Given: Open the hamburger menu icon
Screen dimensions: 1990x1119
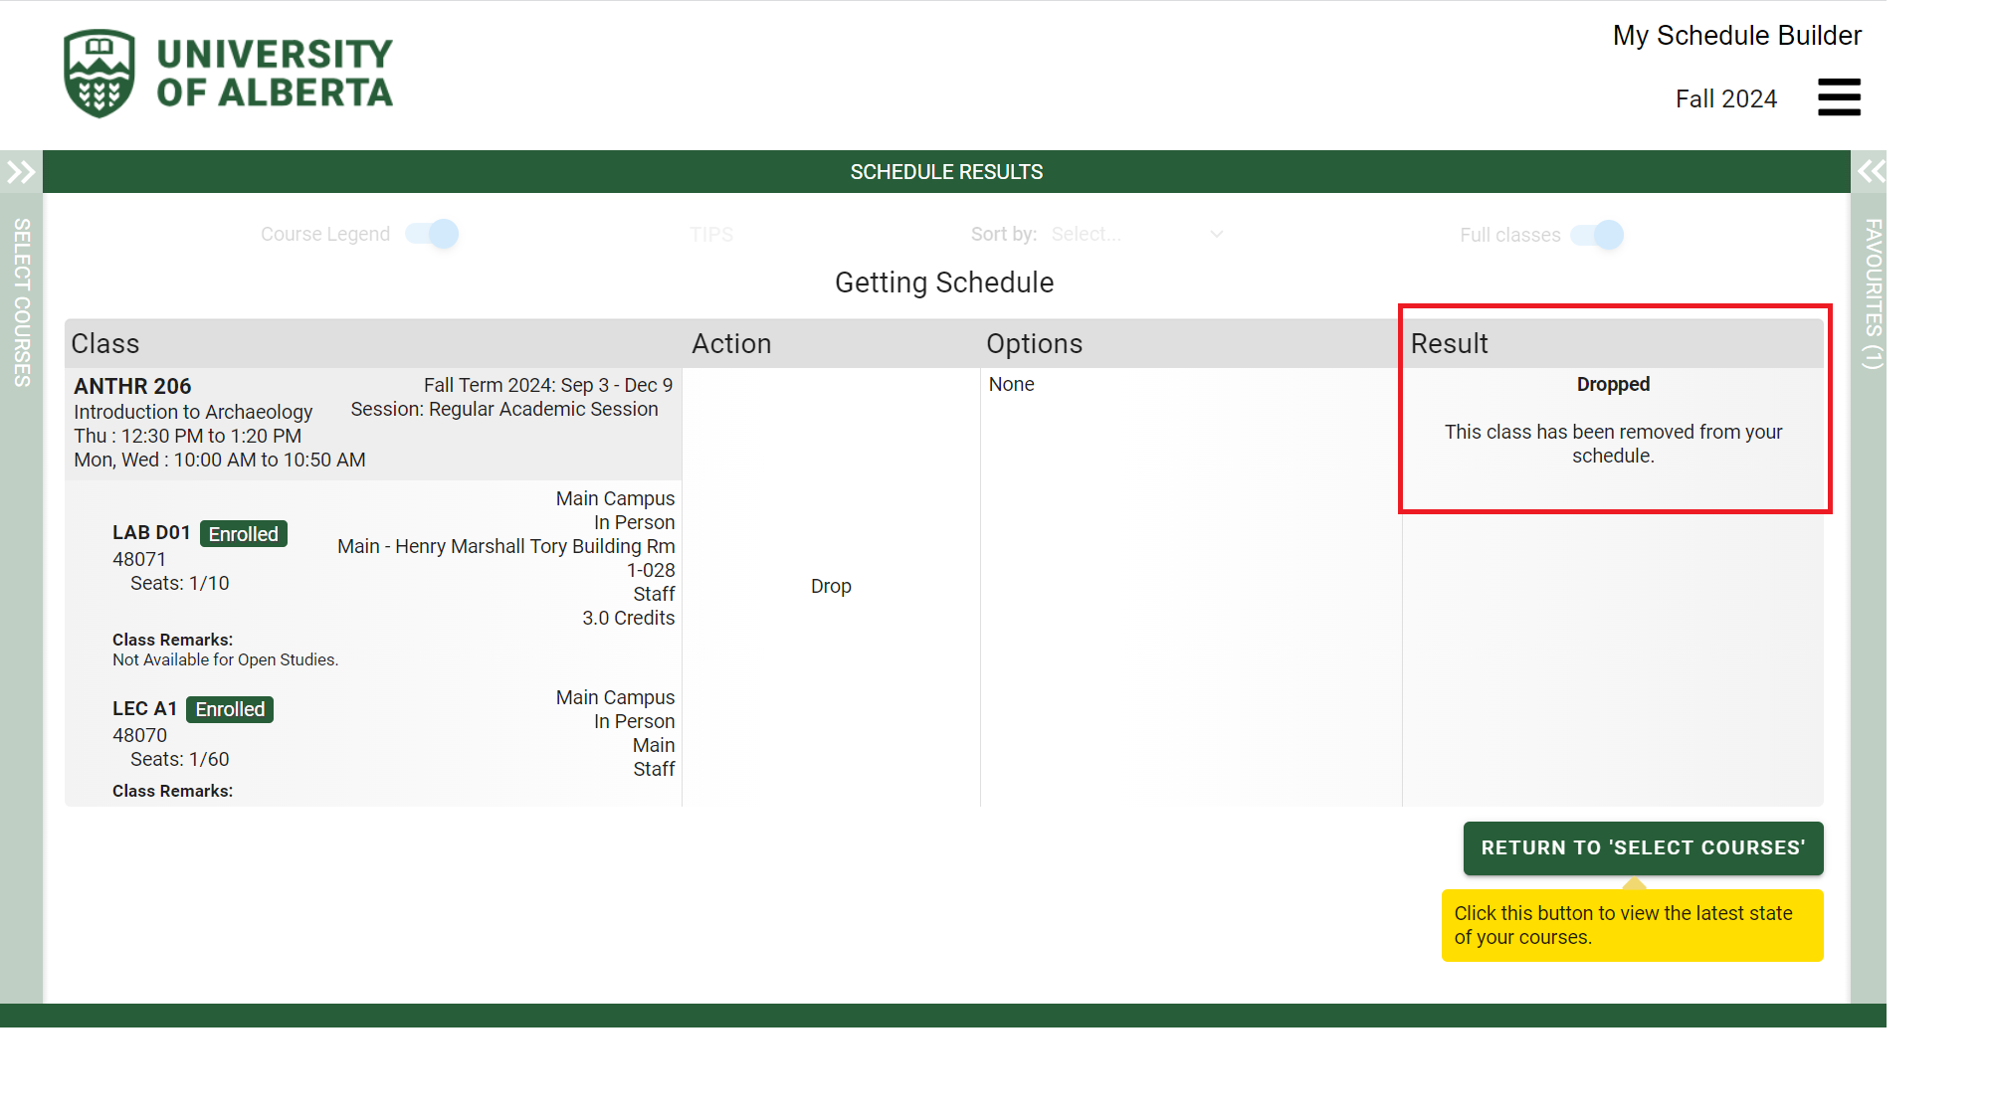Looking at the screenshot, I should click(x=1838, y=97).
